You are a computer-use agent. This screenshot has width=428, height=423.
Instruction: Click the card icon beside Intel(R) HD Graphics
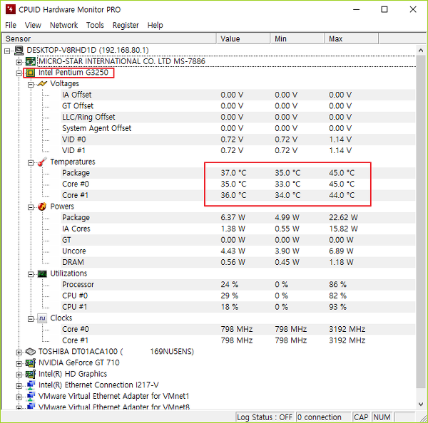[x=30, y=374]
